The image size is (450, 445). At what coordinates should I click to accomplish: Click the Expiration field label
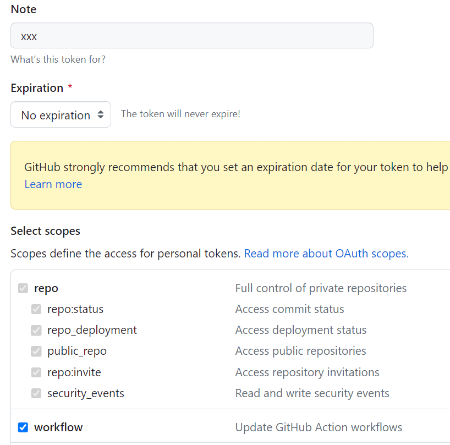[x=37, y=88]
